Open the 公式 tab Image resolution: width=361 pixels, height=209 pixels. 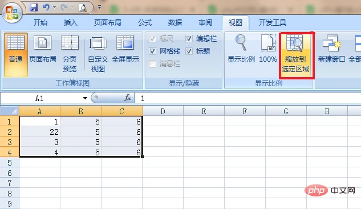click(145, 23)
